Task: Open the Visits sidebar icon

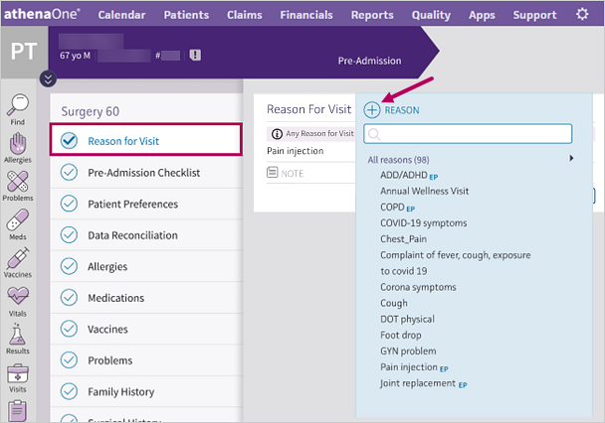Action: coord(18,375)
